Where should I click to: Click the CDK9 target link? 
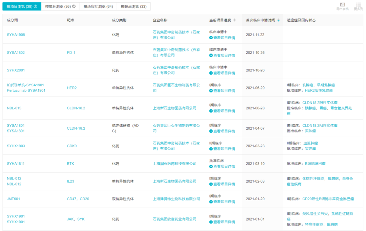click(72, 146)
